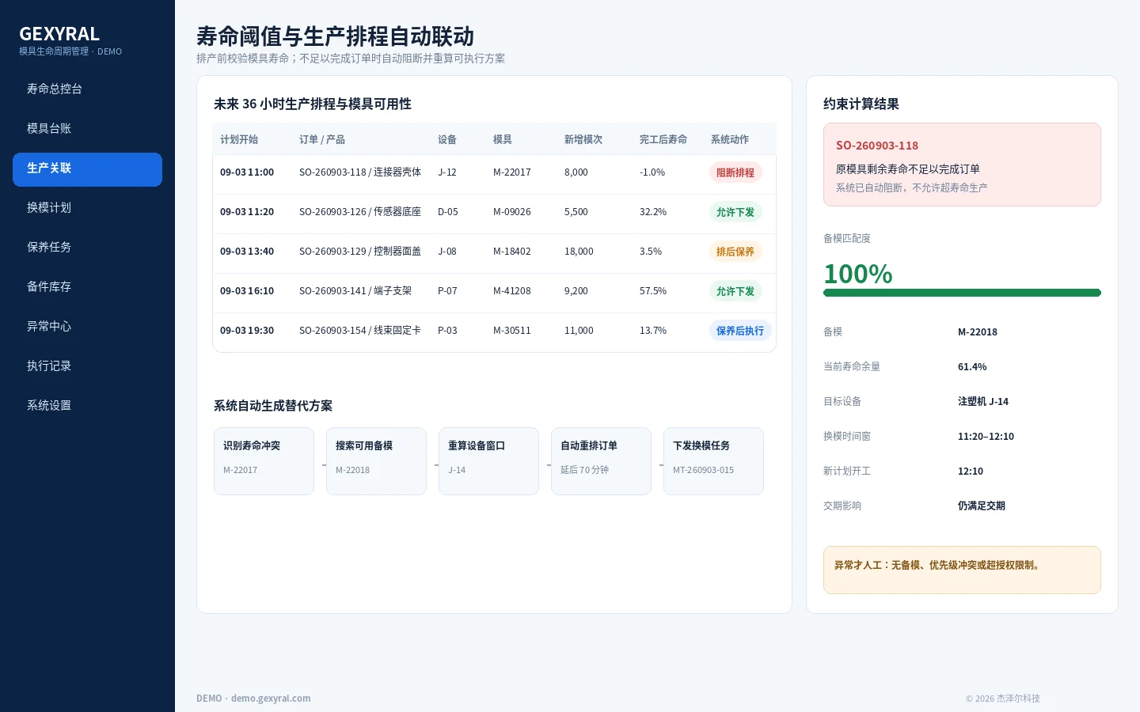Open 异常中心 menu item

(87, 327)
